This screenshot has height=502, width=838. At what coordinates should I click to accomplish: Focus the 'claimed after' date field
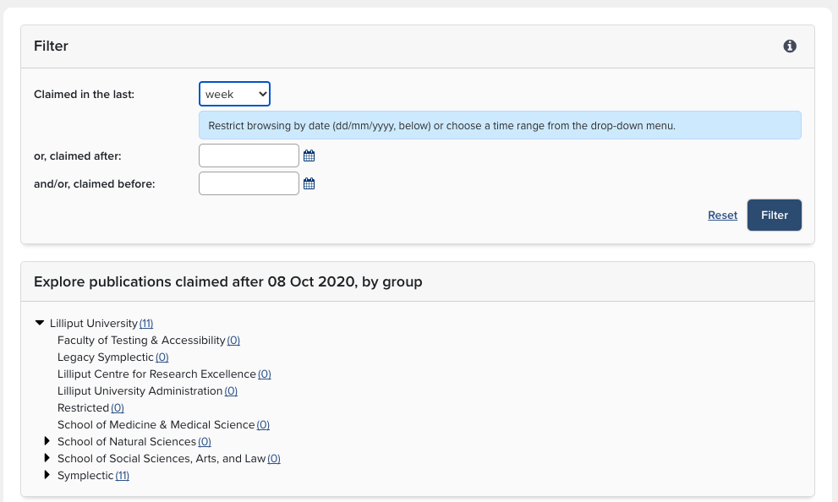coord(249,156)
